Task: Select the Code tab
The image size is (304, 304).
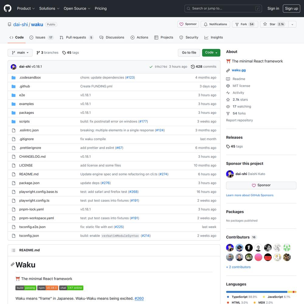Action: [x=17, y=37]
